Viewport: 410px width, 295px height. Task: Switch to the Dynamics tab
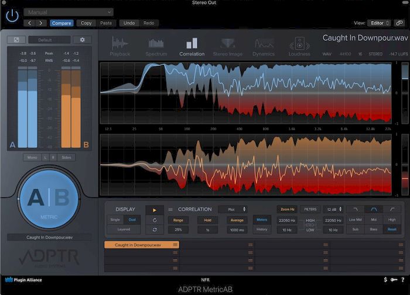click(x=264, y=46)
